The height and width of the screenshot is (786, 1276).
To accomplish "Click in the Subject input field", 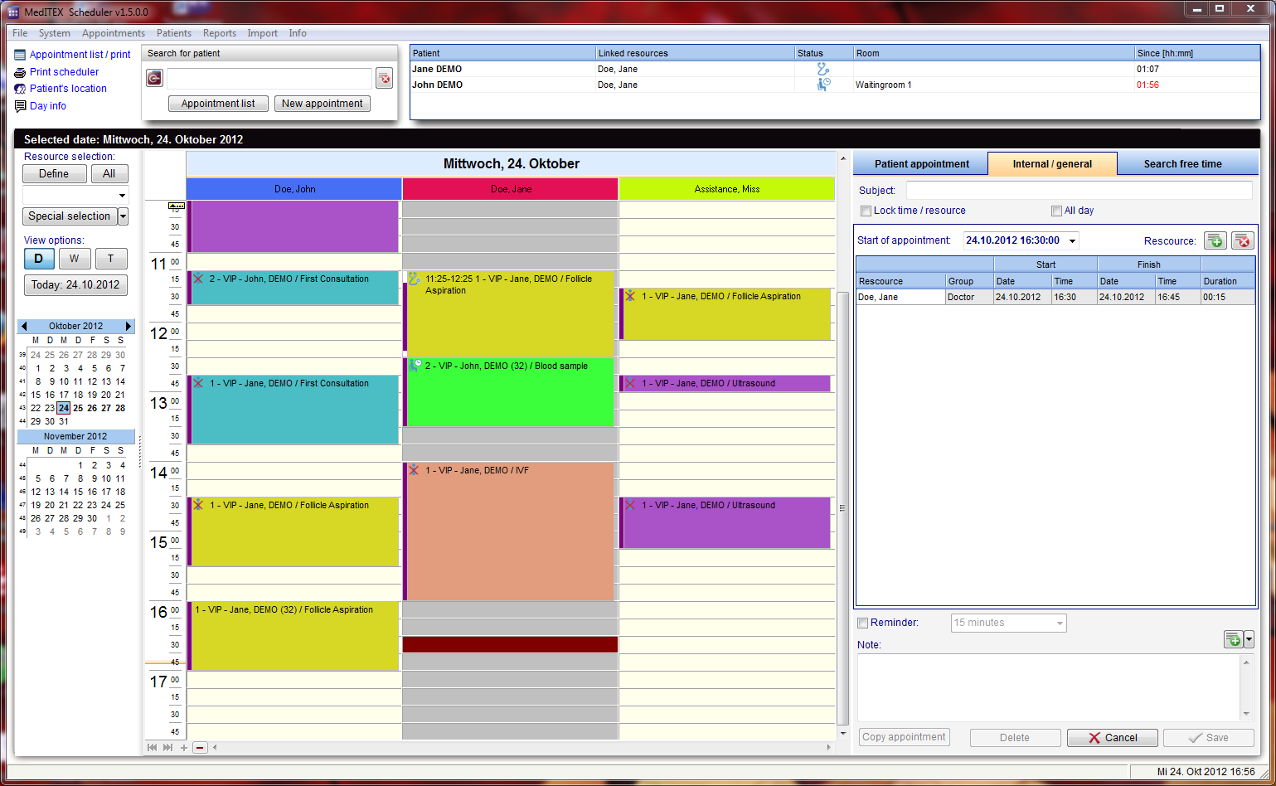I will click(1079, 191).
